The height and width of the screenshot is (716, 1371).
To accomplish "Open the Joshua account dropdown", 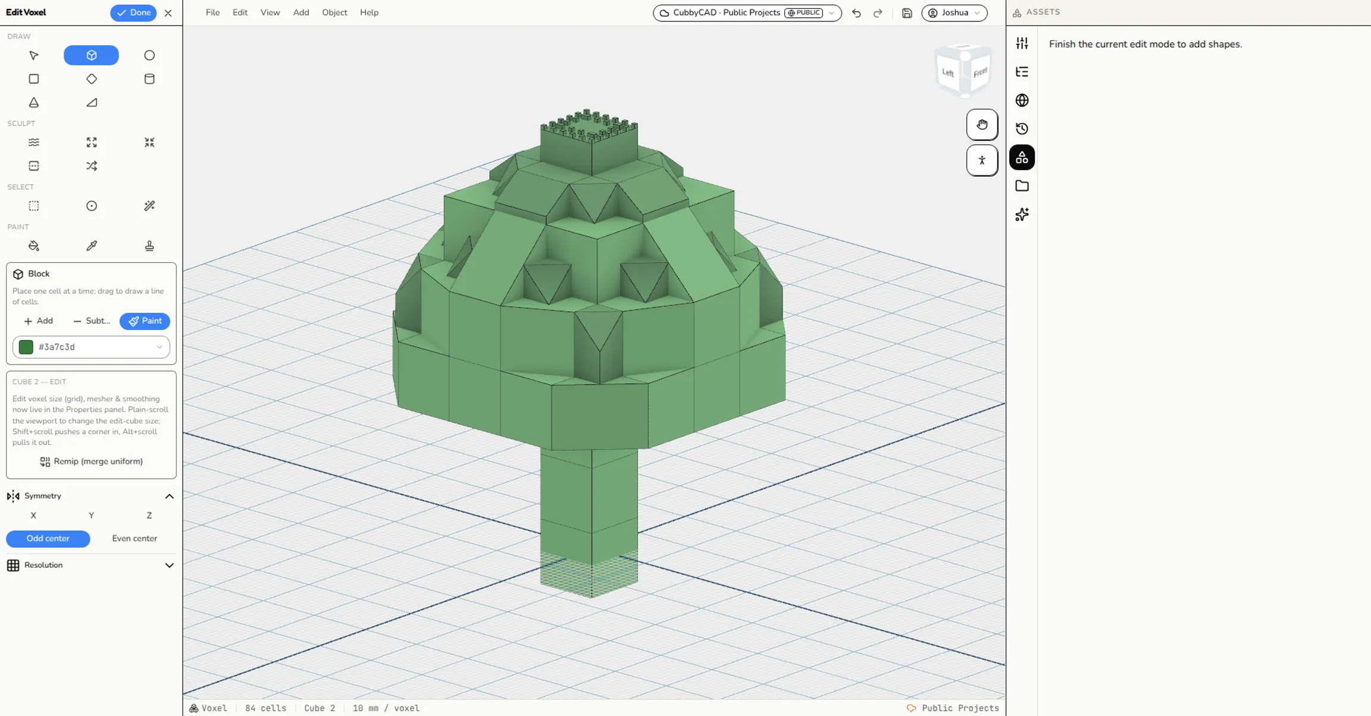I will 954,13.
